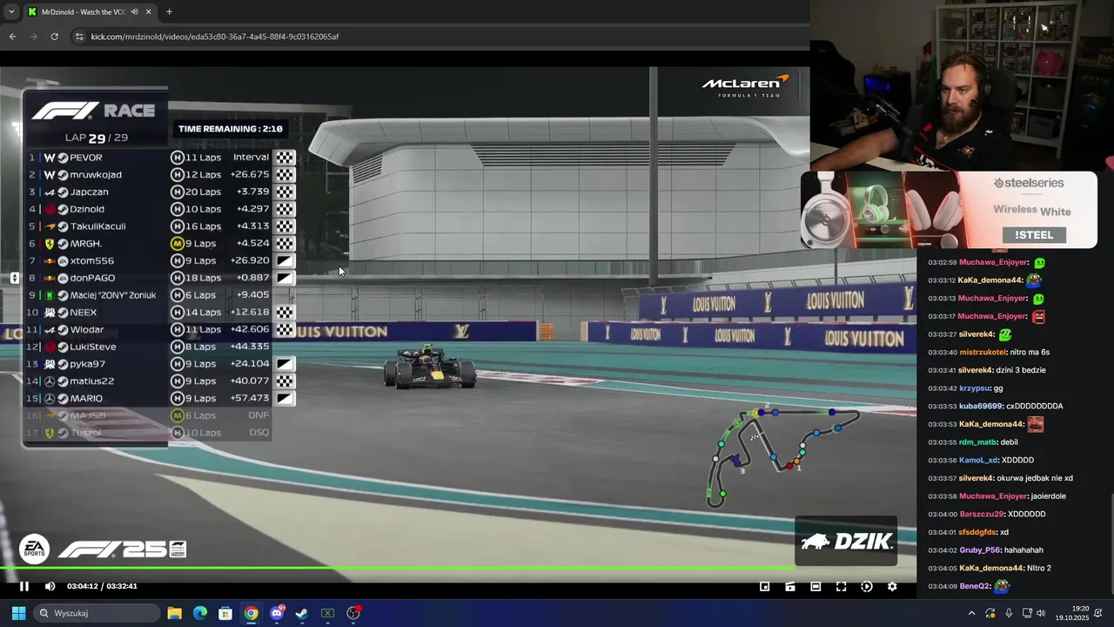Click driver PEVOR in race standings
The image size is (1114, 627).
[86, 158]
